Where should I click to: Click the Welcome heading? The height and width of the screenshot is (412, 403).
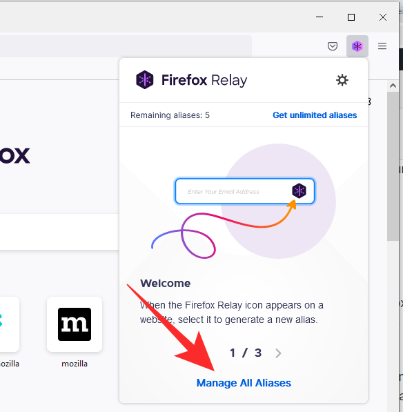[x=165, y=283]
